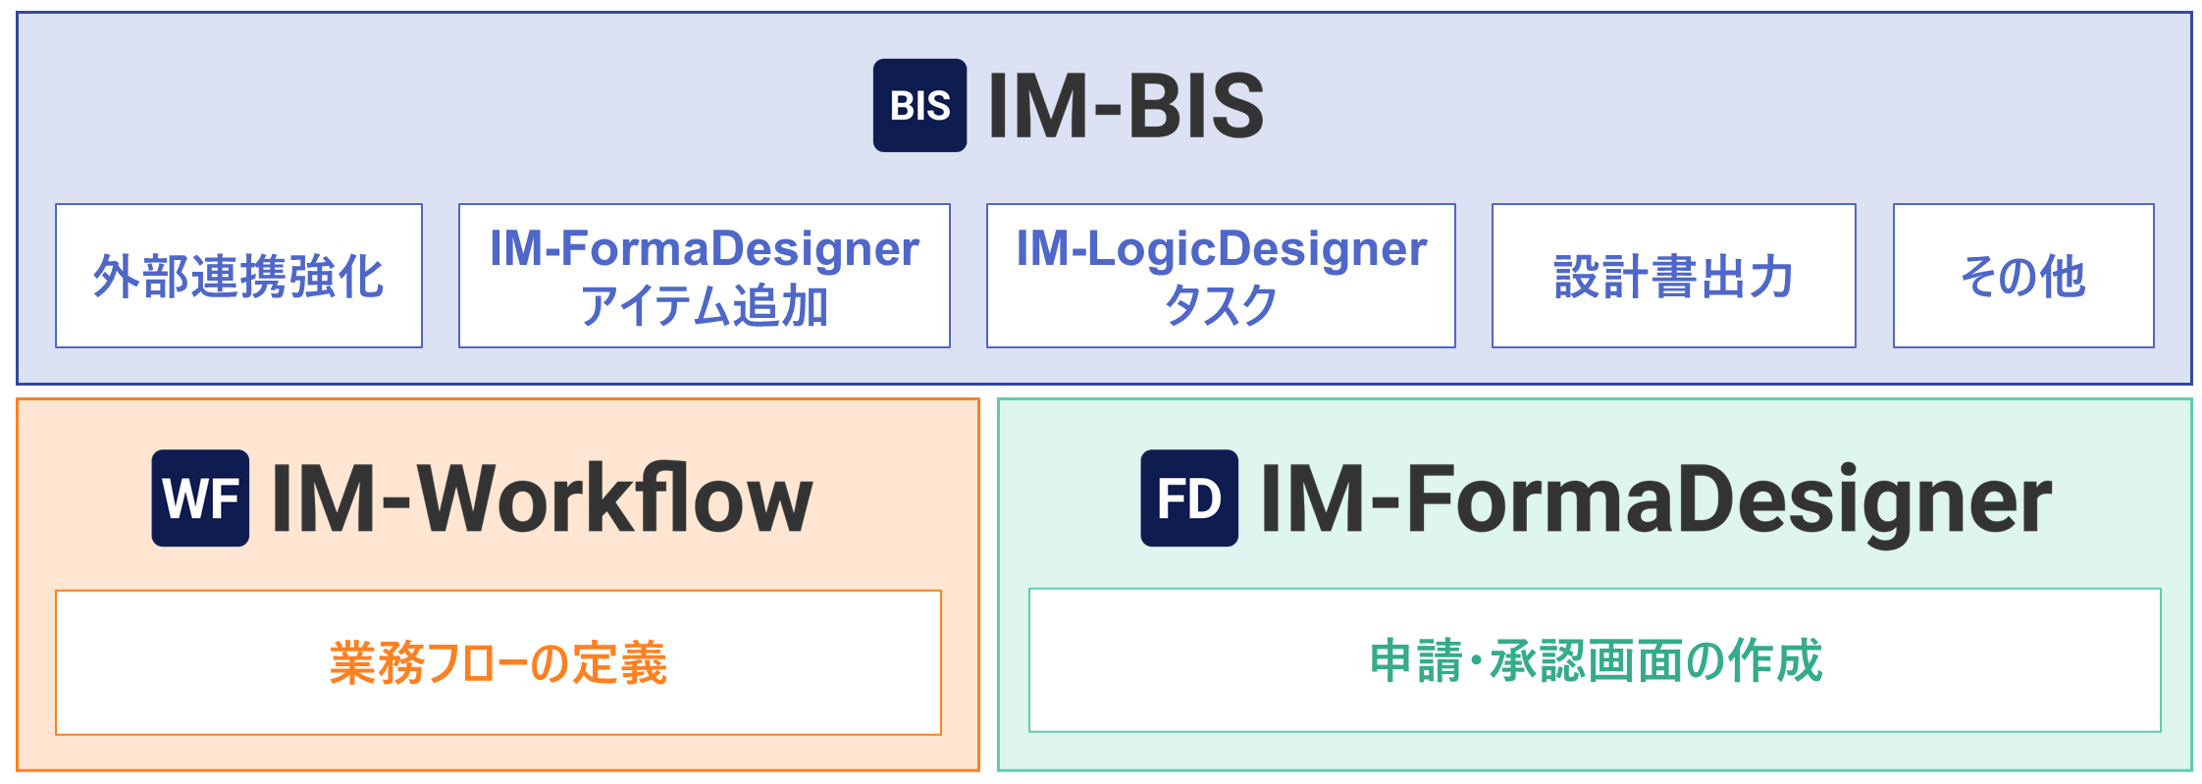Screen dimensions: 2202x784
Task: Click the small IM-LogicDesigner label in blue box
Action: coord(1221,248)
